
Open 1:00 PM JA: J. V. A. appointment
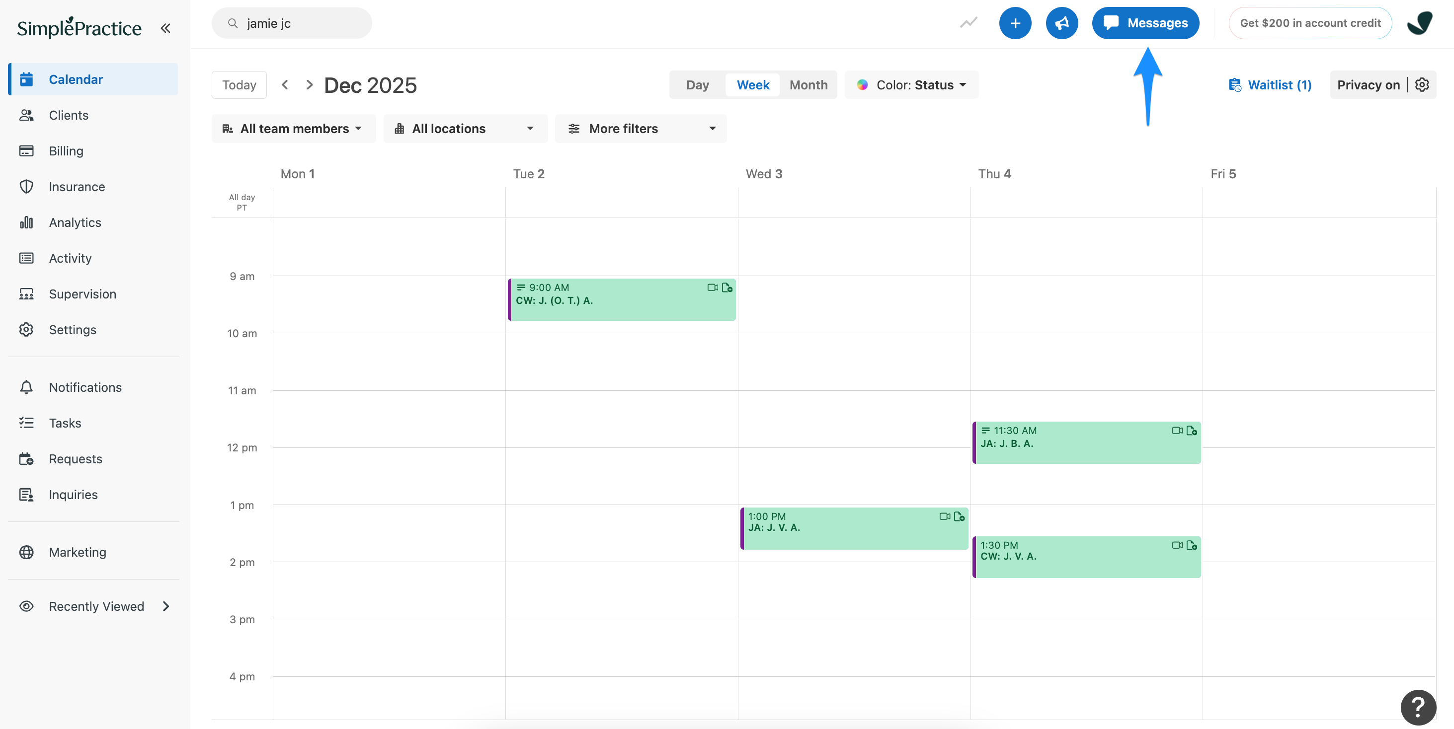[x=854, y=528]
